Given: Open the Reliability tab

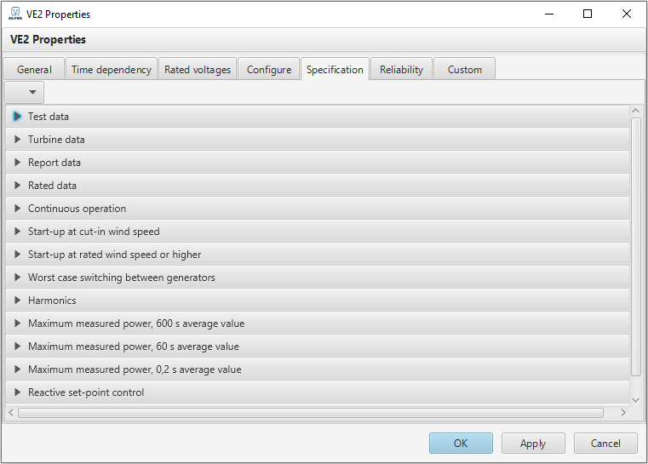Looking at the screenshot, I should [401, 70].
